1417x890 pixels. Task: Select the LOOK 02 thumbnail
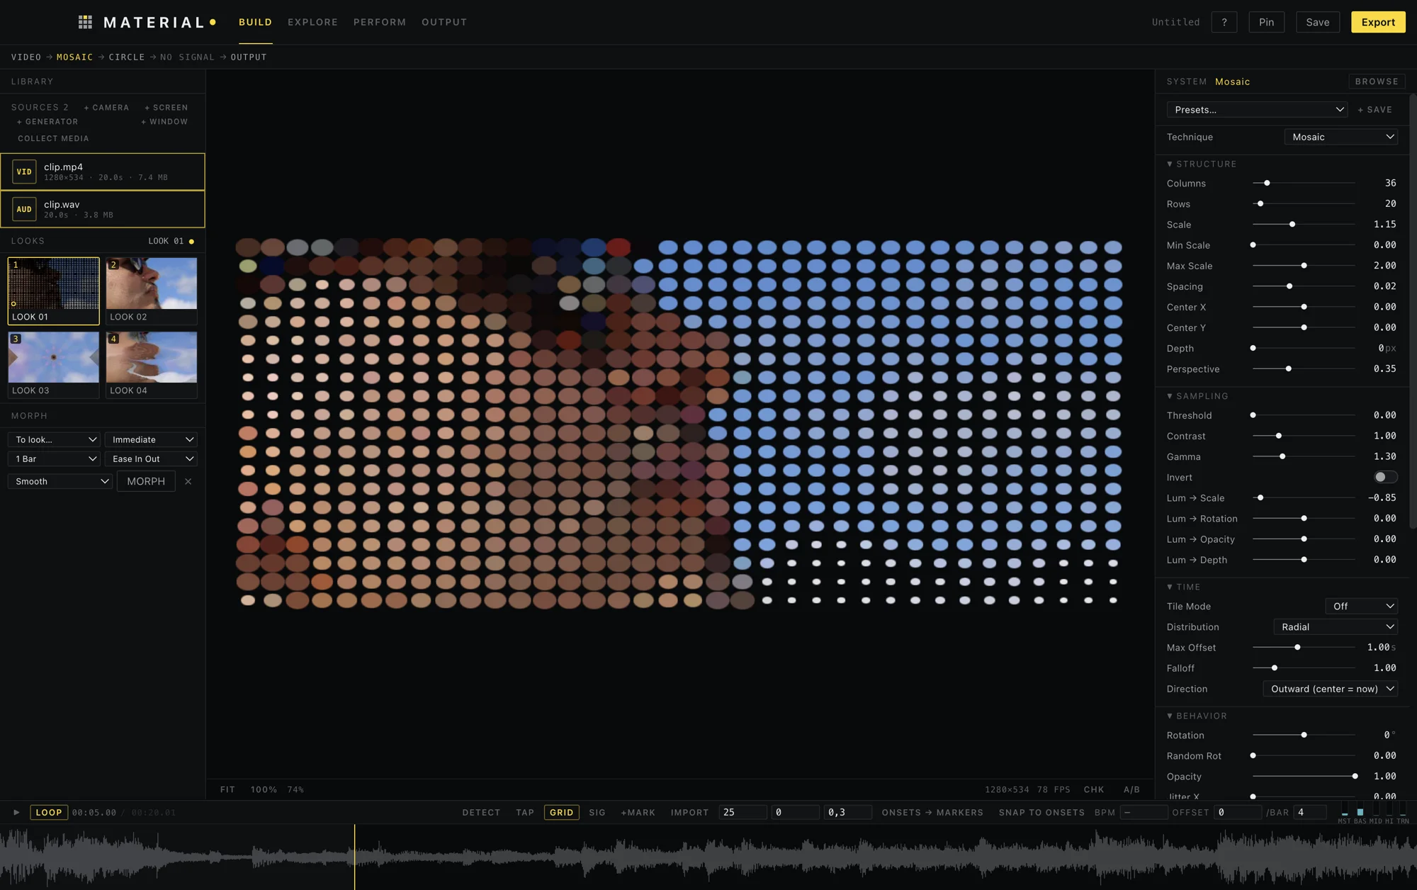point(151,291)
